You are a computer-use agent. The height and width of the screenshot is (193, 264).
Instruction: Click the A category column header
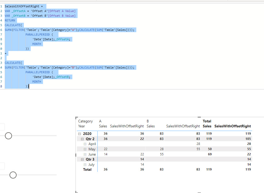[x=100, y=121]
